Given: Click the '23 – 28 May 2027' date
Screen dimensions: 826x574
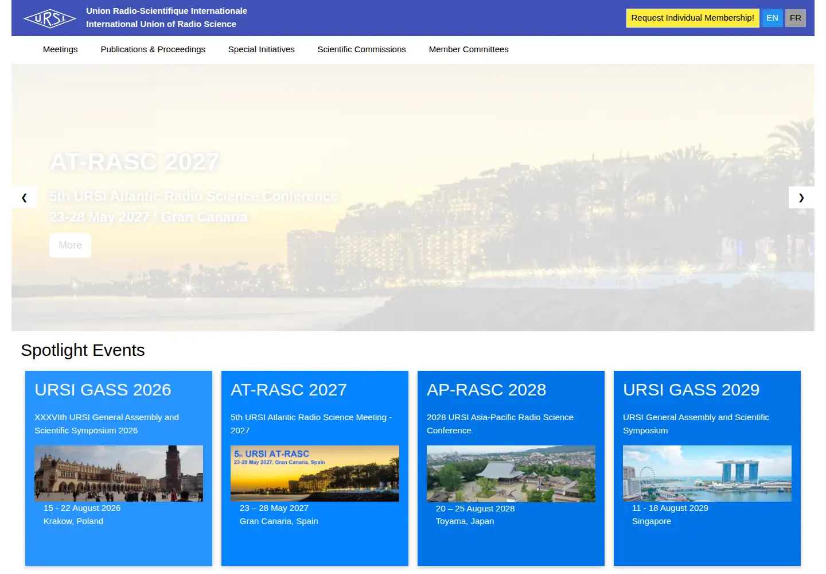Looking at the screenshot, I should click(x=274, y=508).
